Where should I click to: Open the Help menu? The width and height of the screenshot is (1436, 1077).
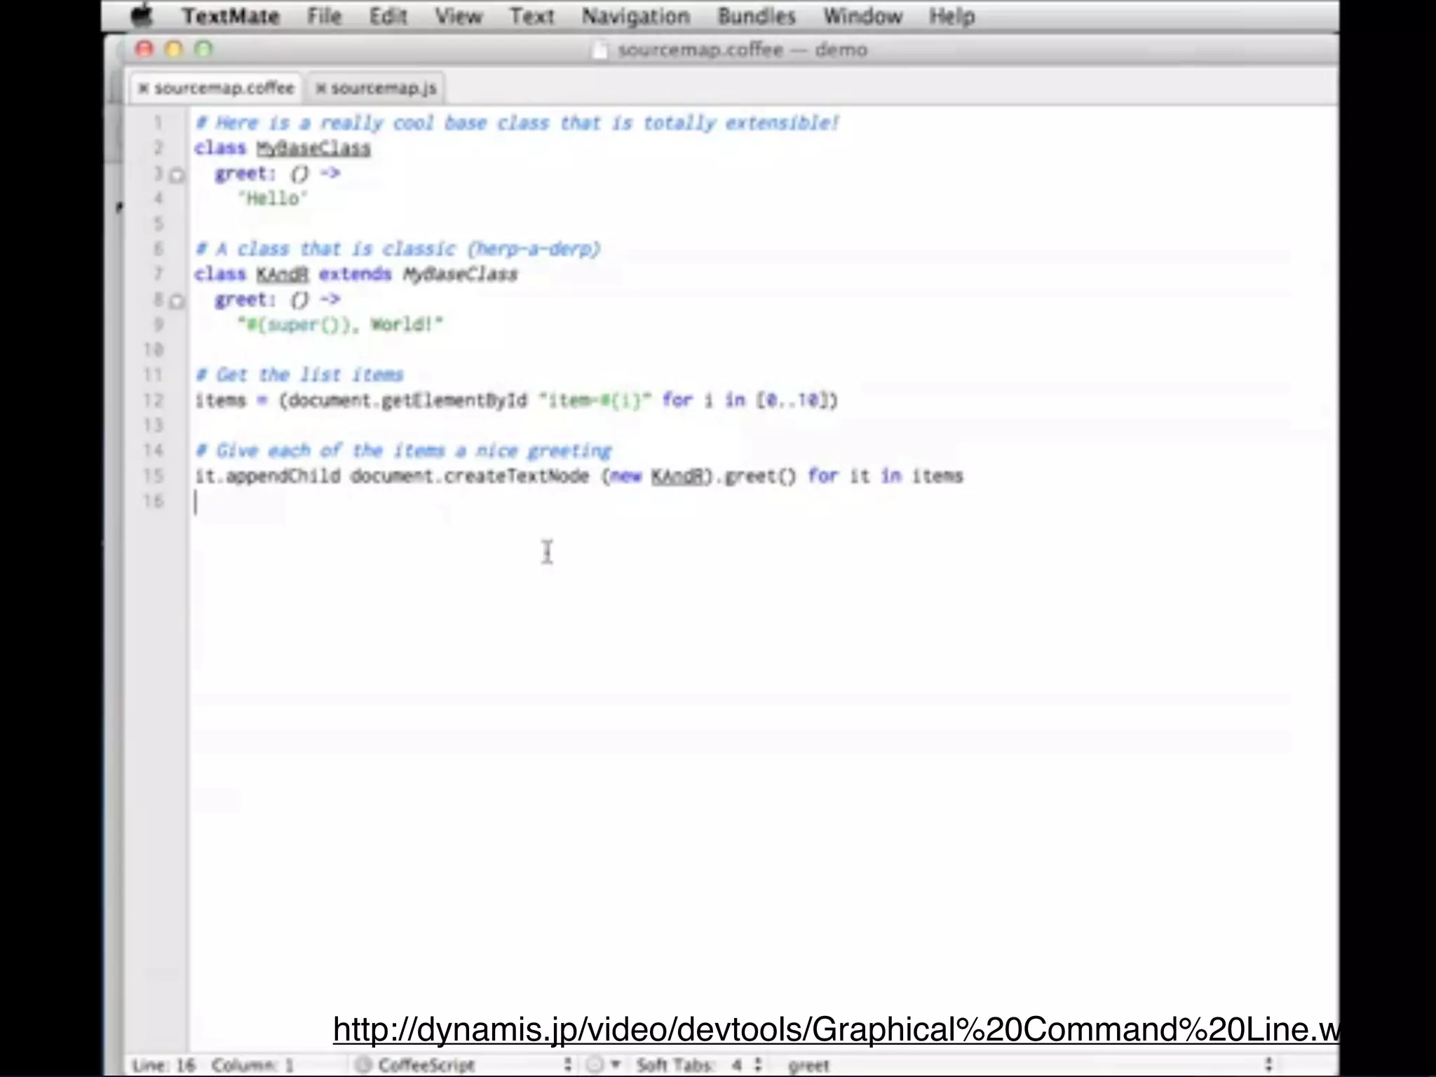[x=951, y=16]
